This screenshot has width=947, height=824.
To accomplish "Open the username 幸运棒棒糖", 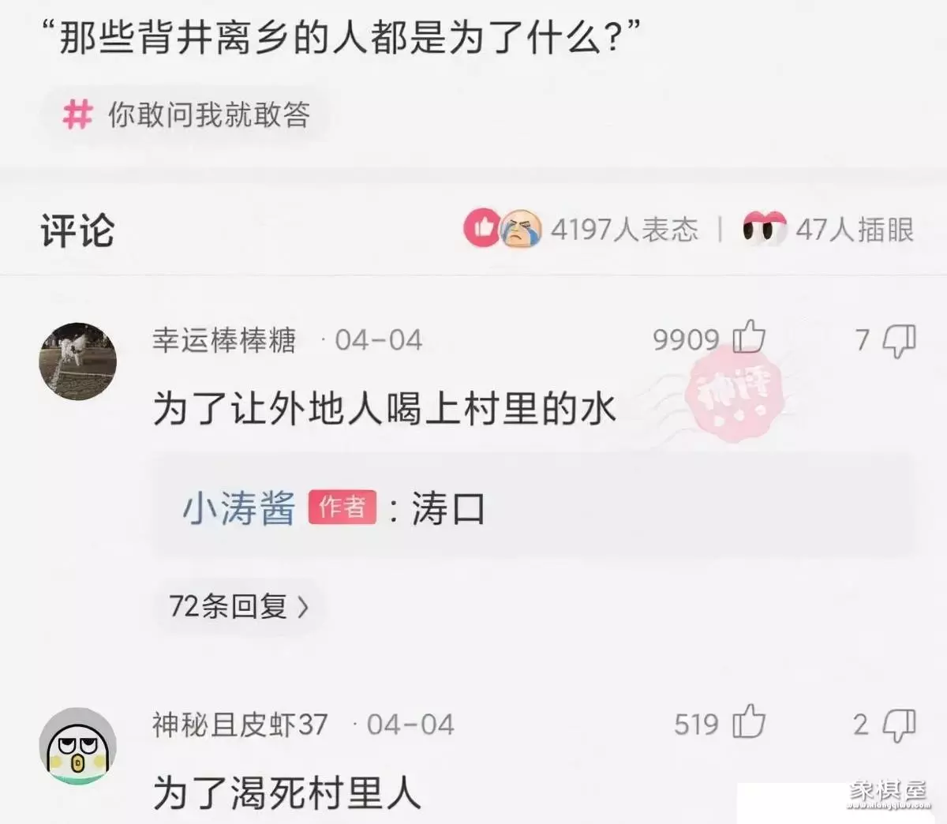I will (x=224, y=340).
